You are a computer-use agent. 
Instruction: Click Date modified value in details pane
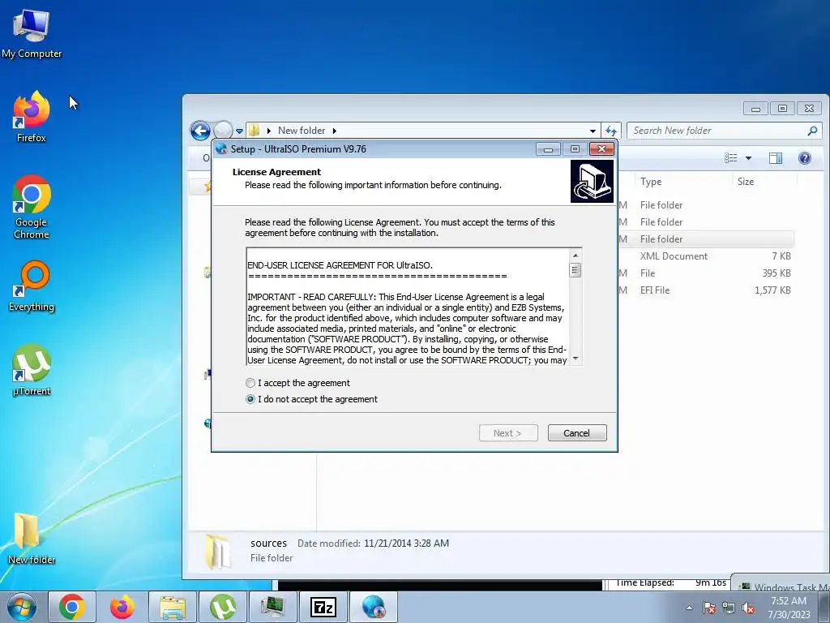406,544
